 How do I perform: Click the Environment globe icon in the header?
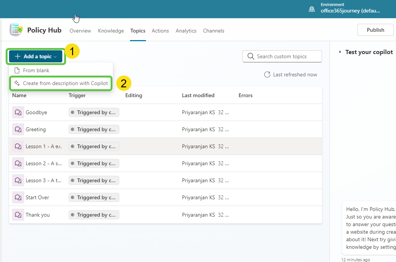point(312,9)
